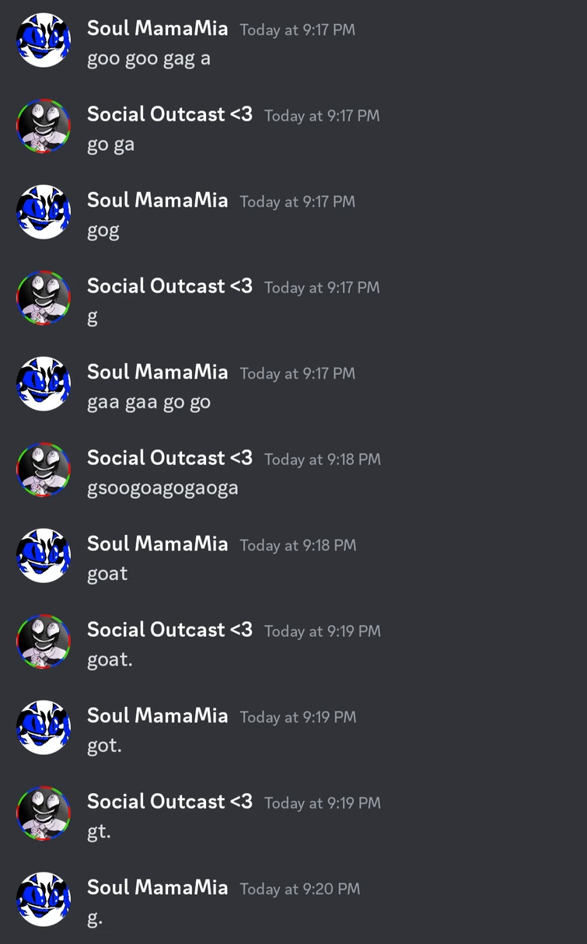Click Soul MamaMia username above "goo goo gag a"
Image resolution: width=587 pixels, height=944 pixels.
158,29
